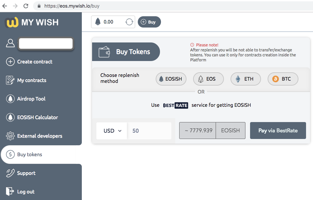This screenshot has height=200, width=313.
Task: Open the USD currency dropdown
Action: click(x=112, y=131)
